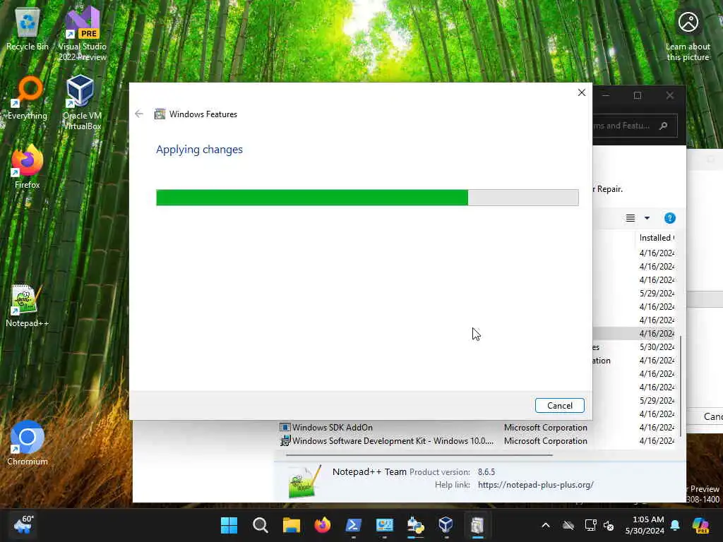Open Firefox from the taskbar
The height and width of the screenshot is (542, 723).
(x=322, y=525)
